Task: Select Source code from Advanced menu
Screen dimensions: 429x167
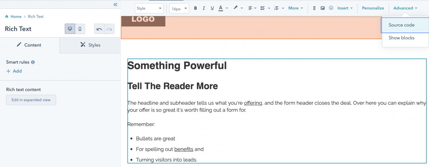Action: 401,25
